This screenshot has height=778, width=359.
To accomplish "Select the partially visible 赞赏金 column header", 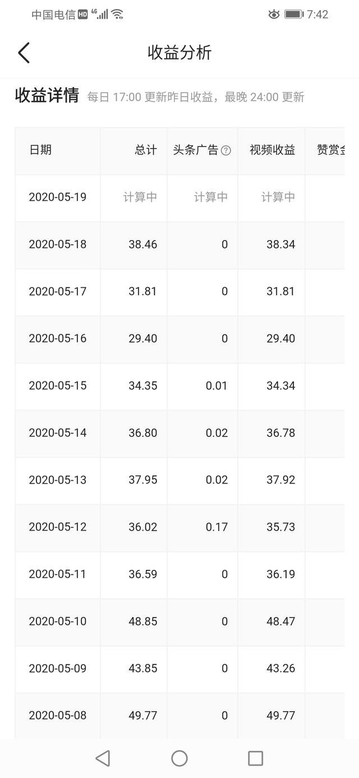I will 330,150.
